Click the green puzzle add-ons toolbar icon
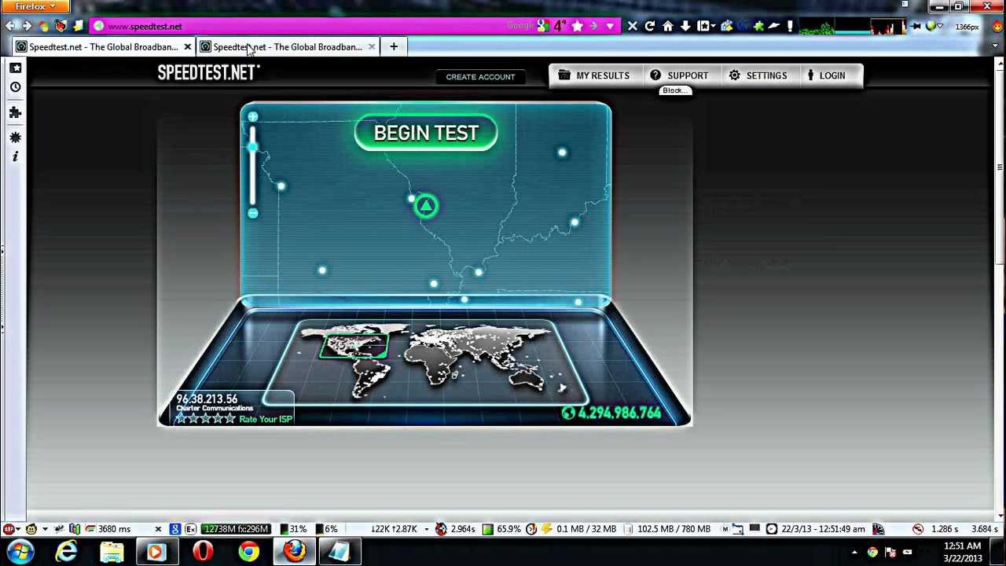1006x566 pixels. [758, 26]
